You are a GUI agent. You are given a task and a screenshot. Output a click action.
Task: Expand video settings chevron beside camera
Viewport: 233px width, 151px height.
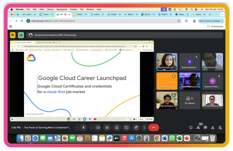click(x=92, y=128)
